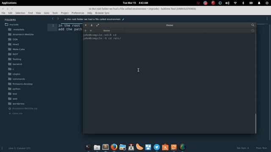271x152 pixels.
Task: Open the dark globe icon in the dock
Action: [x=183, y=147]
